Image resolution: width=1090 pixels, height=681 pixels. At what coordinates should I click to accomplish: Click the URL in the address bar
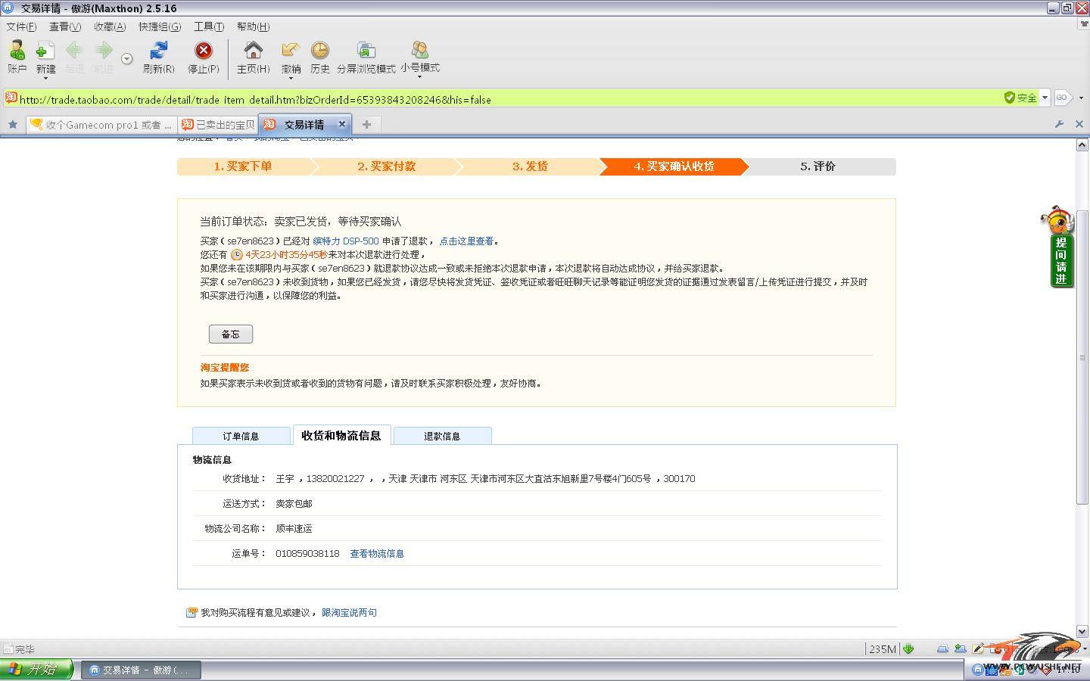tap(255, 99)
